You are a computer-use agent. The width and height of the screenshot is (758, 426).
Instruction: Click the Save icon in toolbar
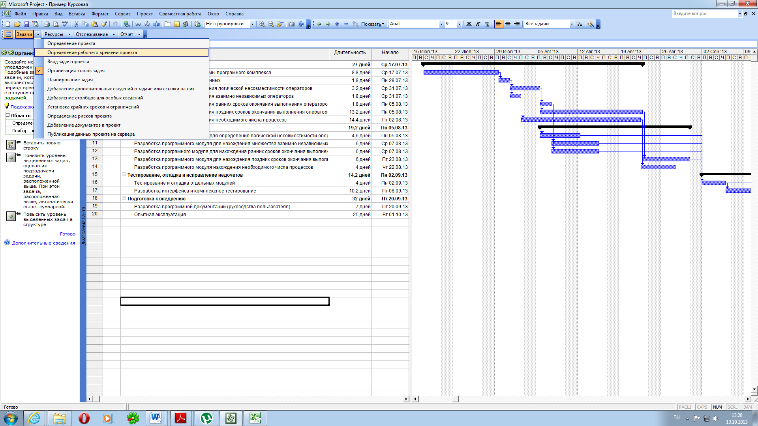point(26,24)
